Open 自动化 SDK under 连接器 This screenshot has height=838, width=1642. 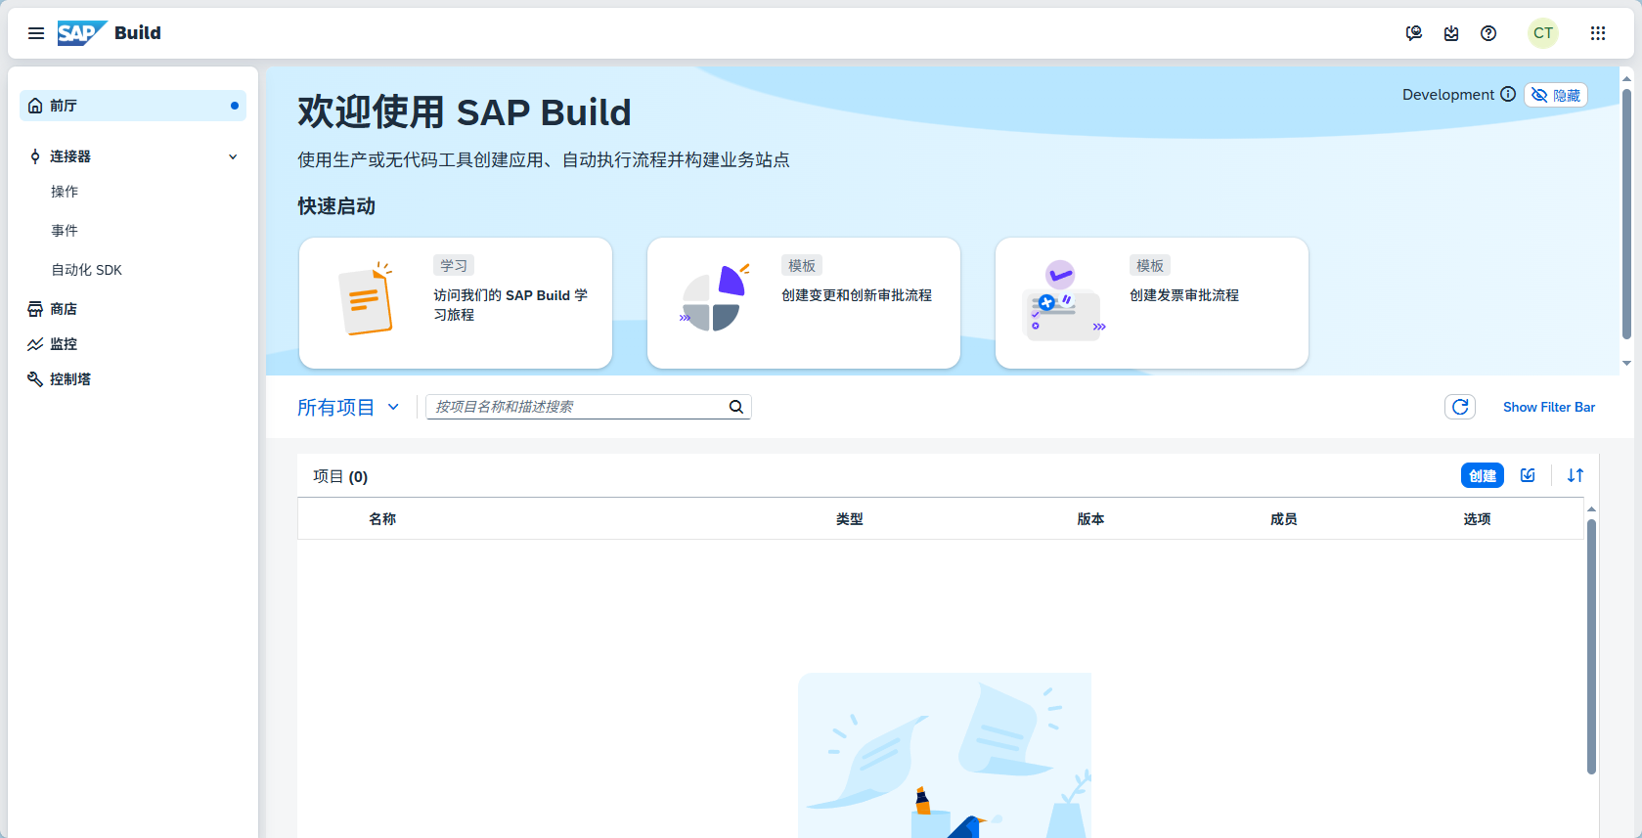point(87,270)
